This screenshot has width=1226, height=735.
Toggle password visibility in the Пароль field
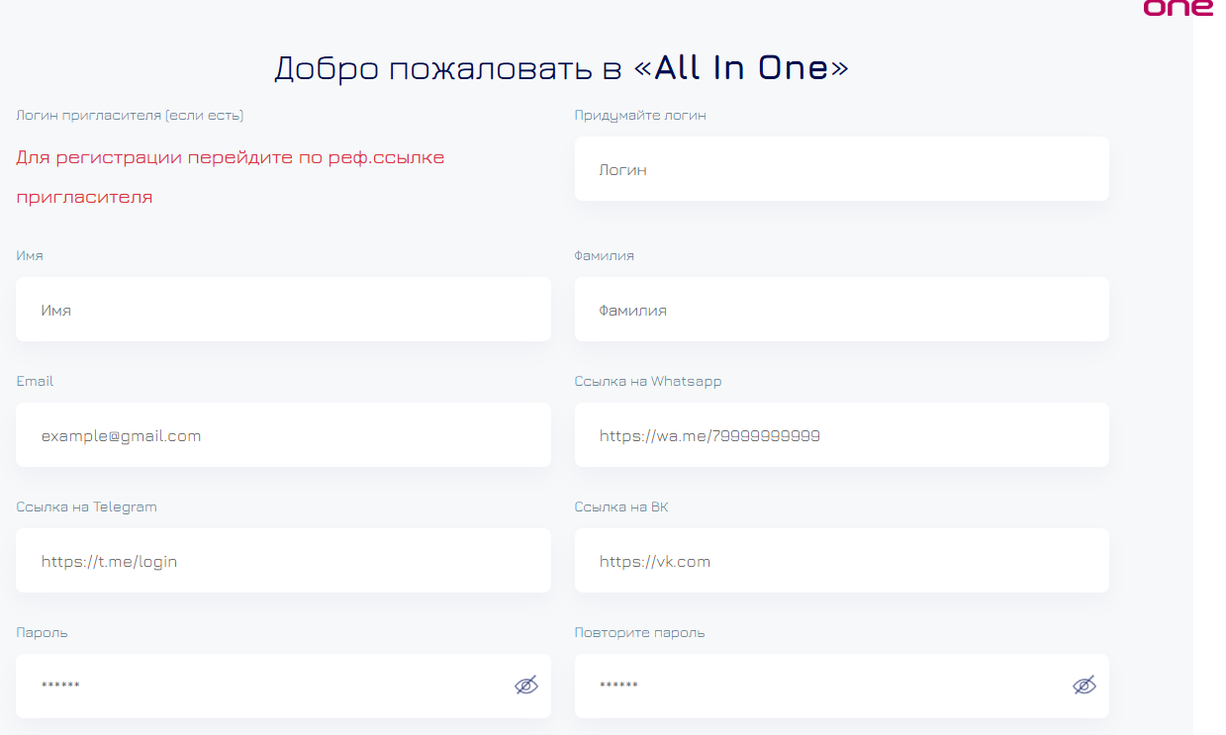(x=525, y=686)
